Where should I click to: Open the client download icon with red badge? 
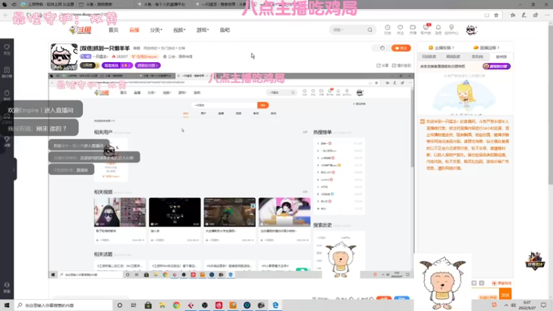click(426, 29)
